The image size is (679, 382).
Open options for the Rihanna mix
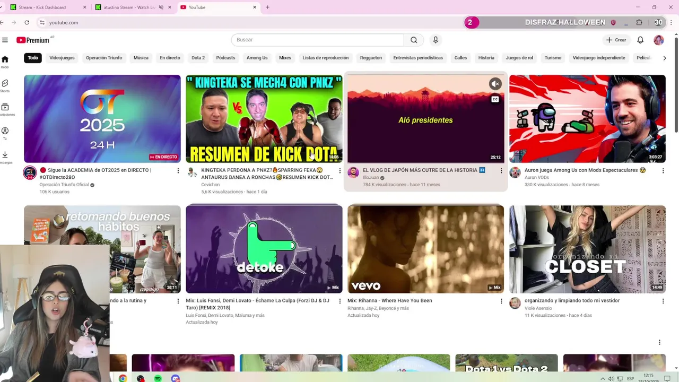pyautogui.click(x=501, y=301)
